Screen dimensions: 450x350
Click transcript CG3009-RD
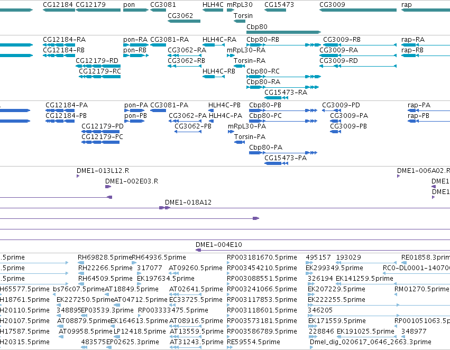[338, 60]
